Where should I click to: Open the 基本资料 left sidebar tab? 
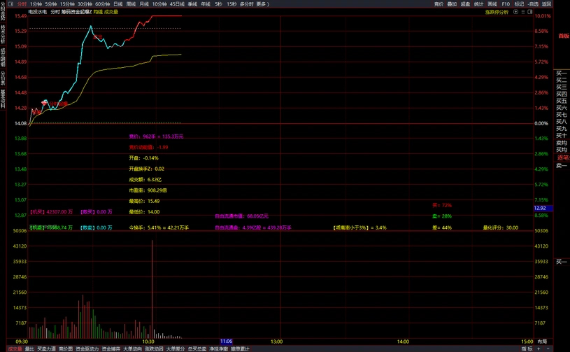3,99
